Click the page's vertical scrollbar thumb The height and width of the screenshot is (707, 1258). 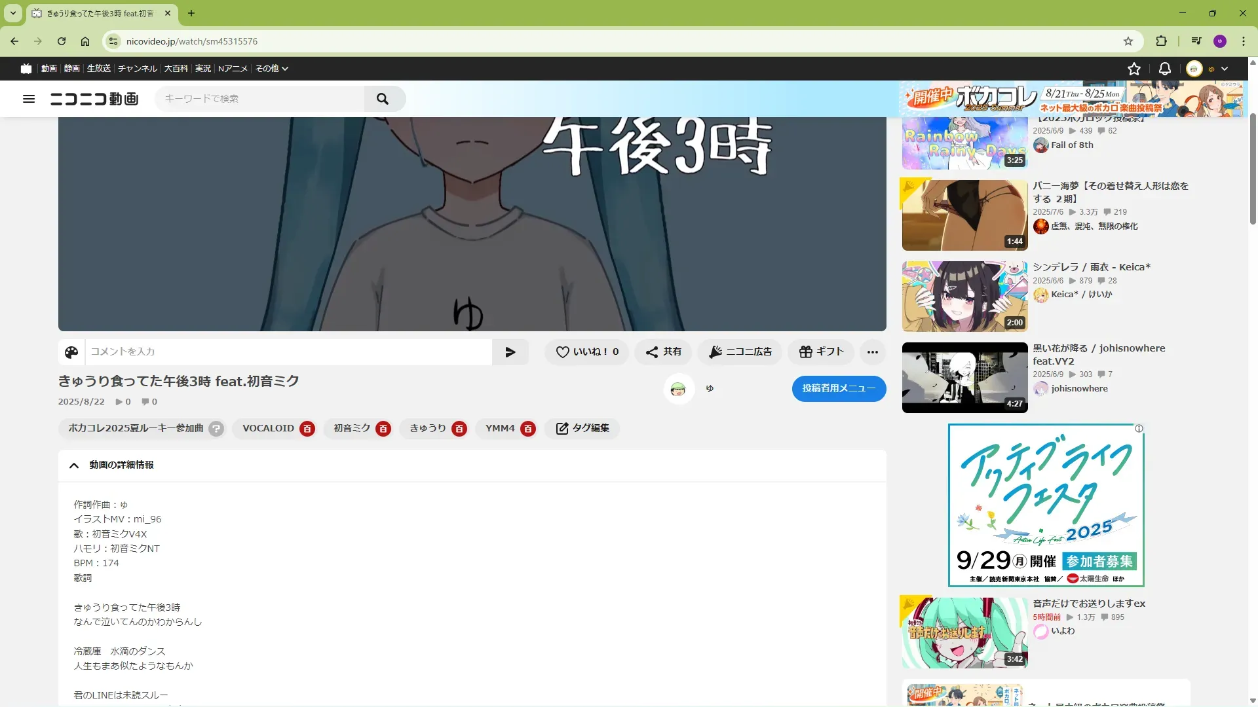tap(1253, 170)
